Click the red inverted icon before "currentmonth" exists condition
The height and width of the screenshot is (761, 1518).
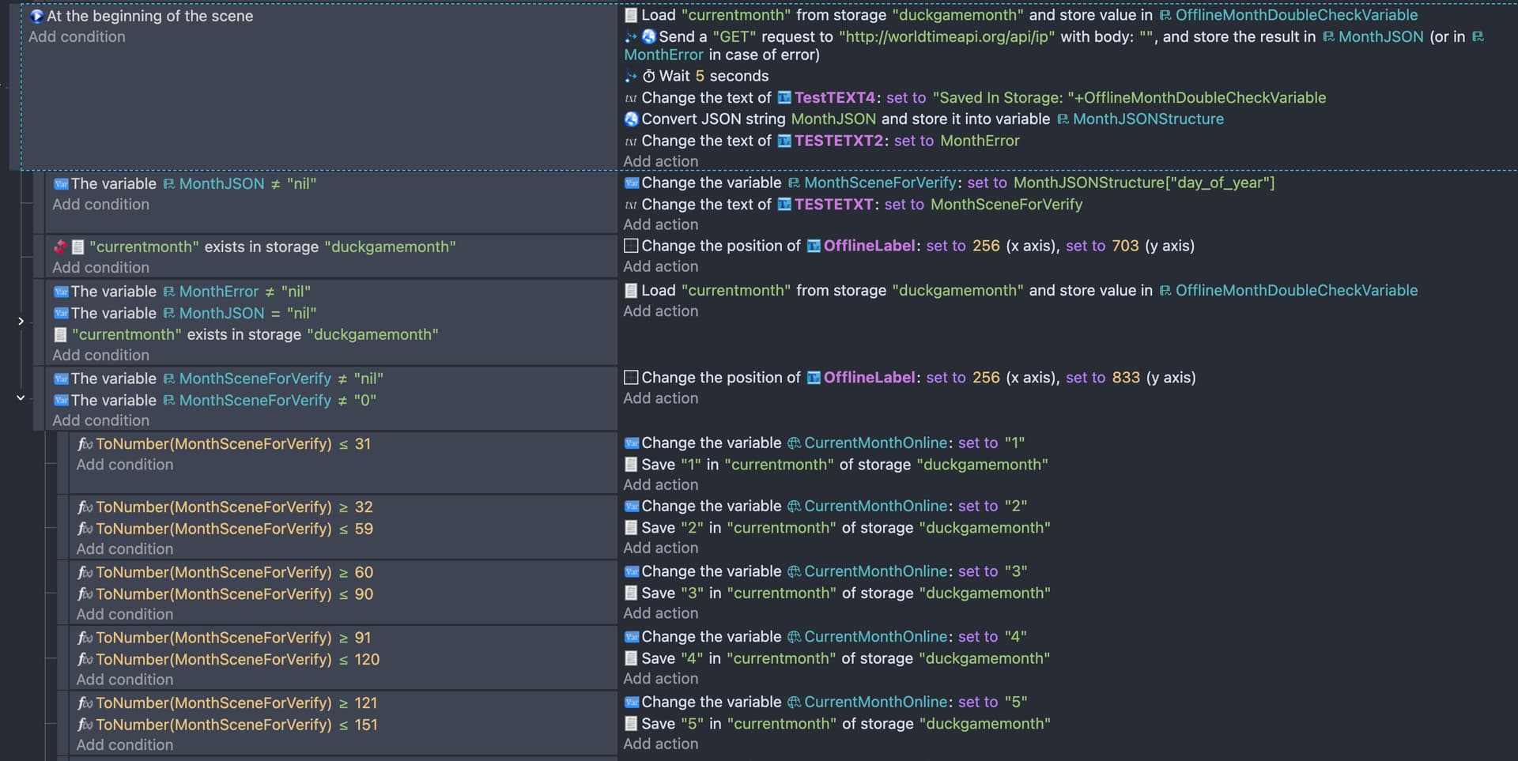60,247
